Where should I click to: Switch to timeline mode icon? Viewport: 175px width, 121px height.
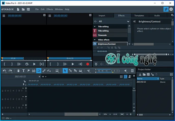[x=125, y=77]
